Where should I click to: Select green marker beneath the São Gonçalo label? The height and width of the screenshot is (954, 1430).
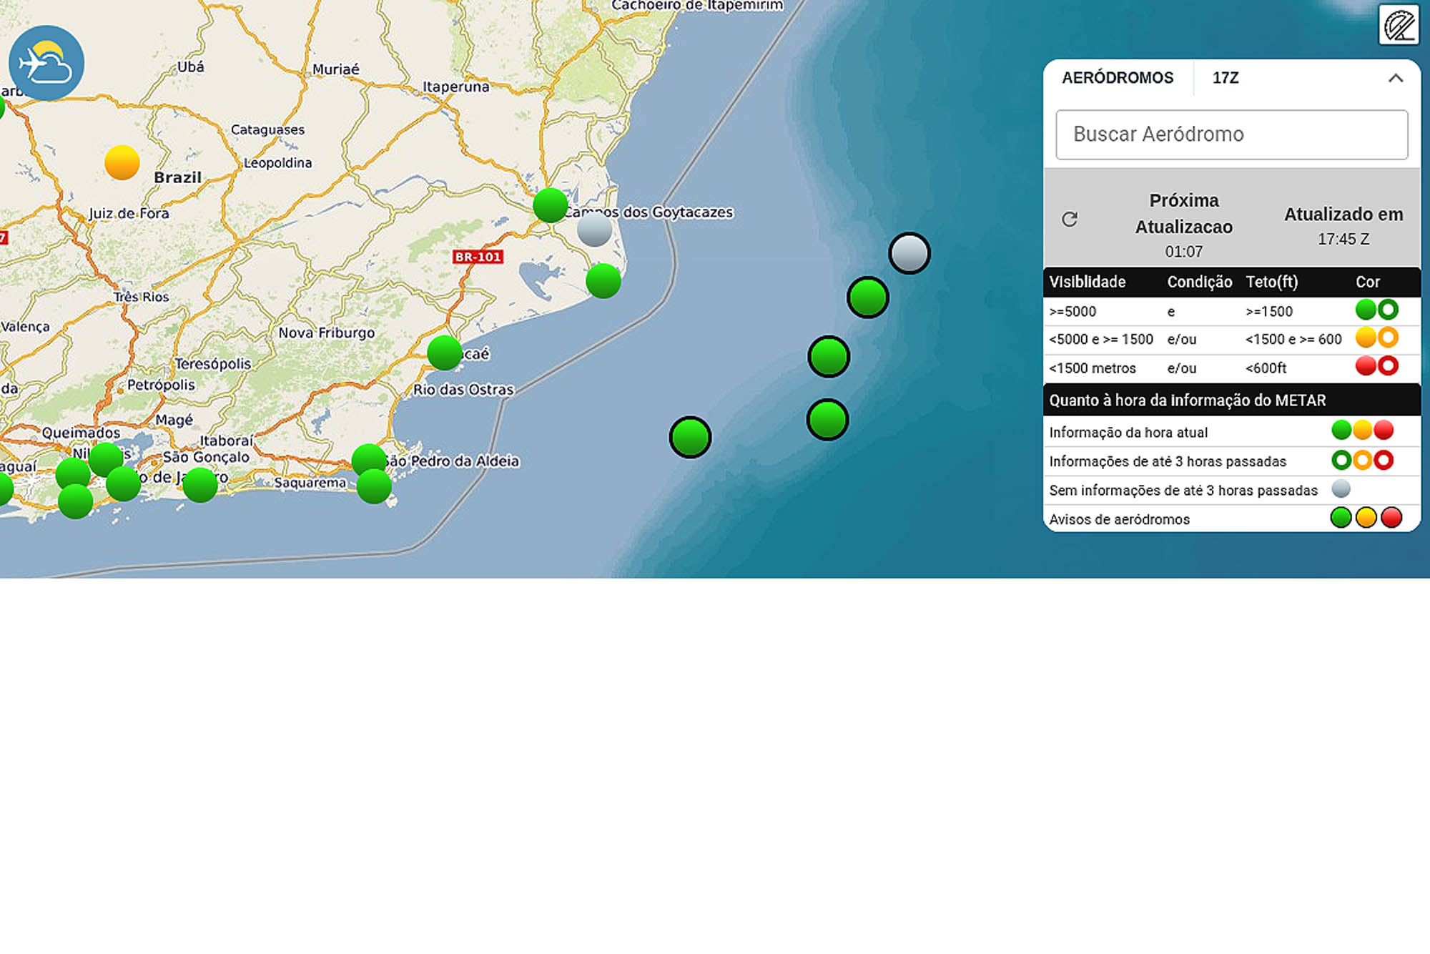pos(200,486)
